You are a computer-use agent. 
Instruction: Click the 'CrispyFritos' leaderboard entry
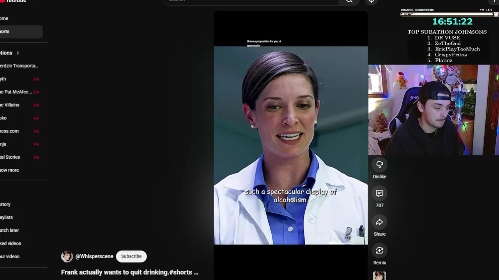(x=451, y=55)
